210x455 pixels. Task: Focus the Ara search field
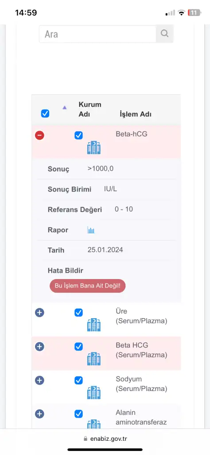(98, 34)
